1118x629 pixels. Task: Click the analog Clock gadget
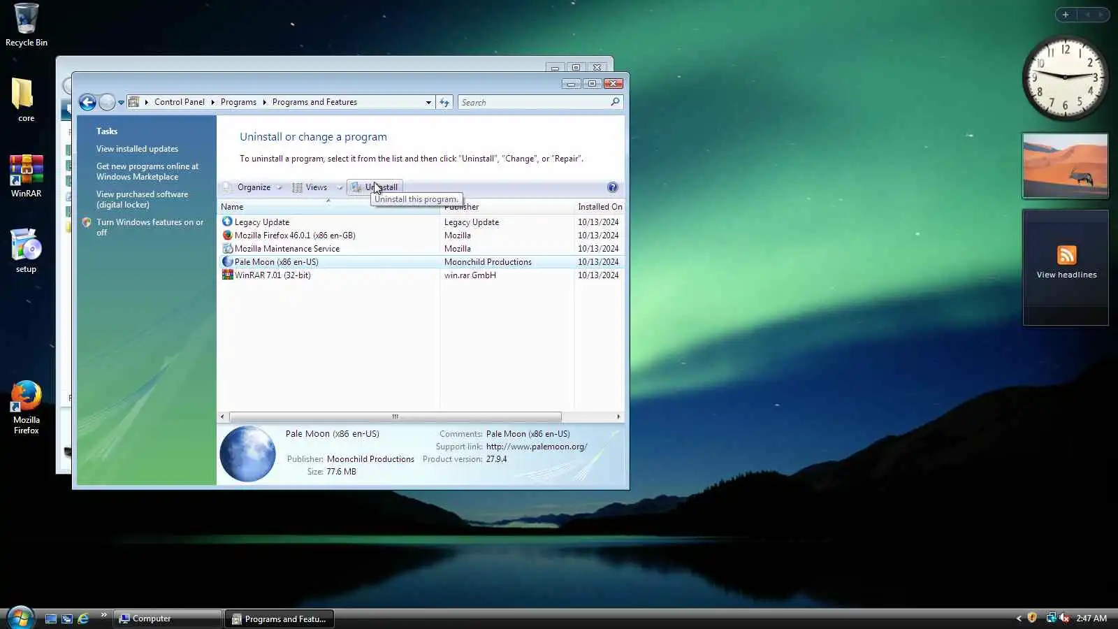click(x=1065, y=77)
